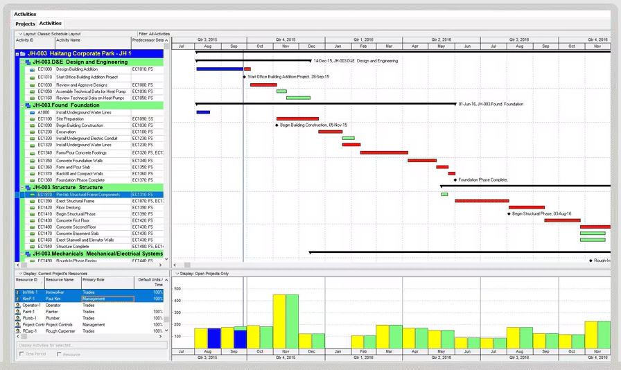Click the Begin Structural Phase milestone diamond

click(509, 214)
